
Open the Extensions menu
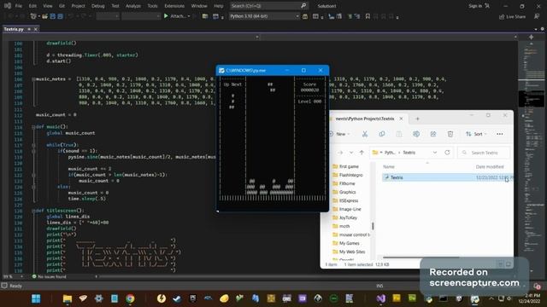click(174, 6)
